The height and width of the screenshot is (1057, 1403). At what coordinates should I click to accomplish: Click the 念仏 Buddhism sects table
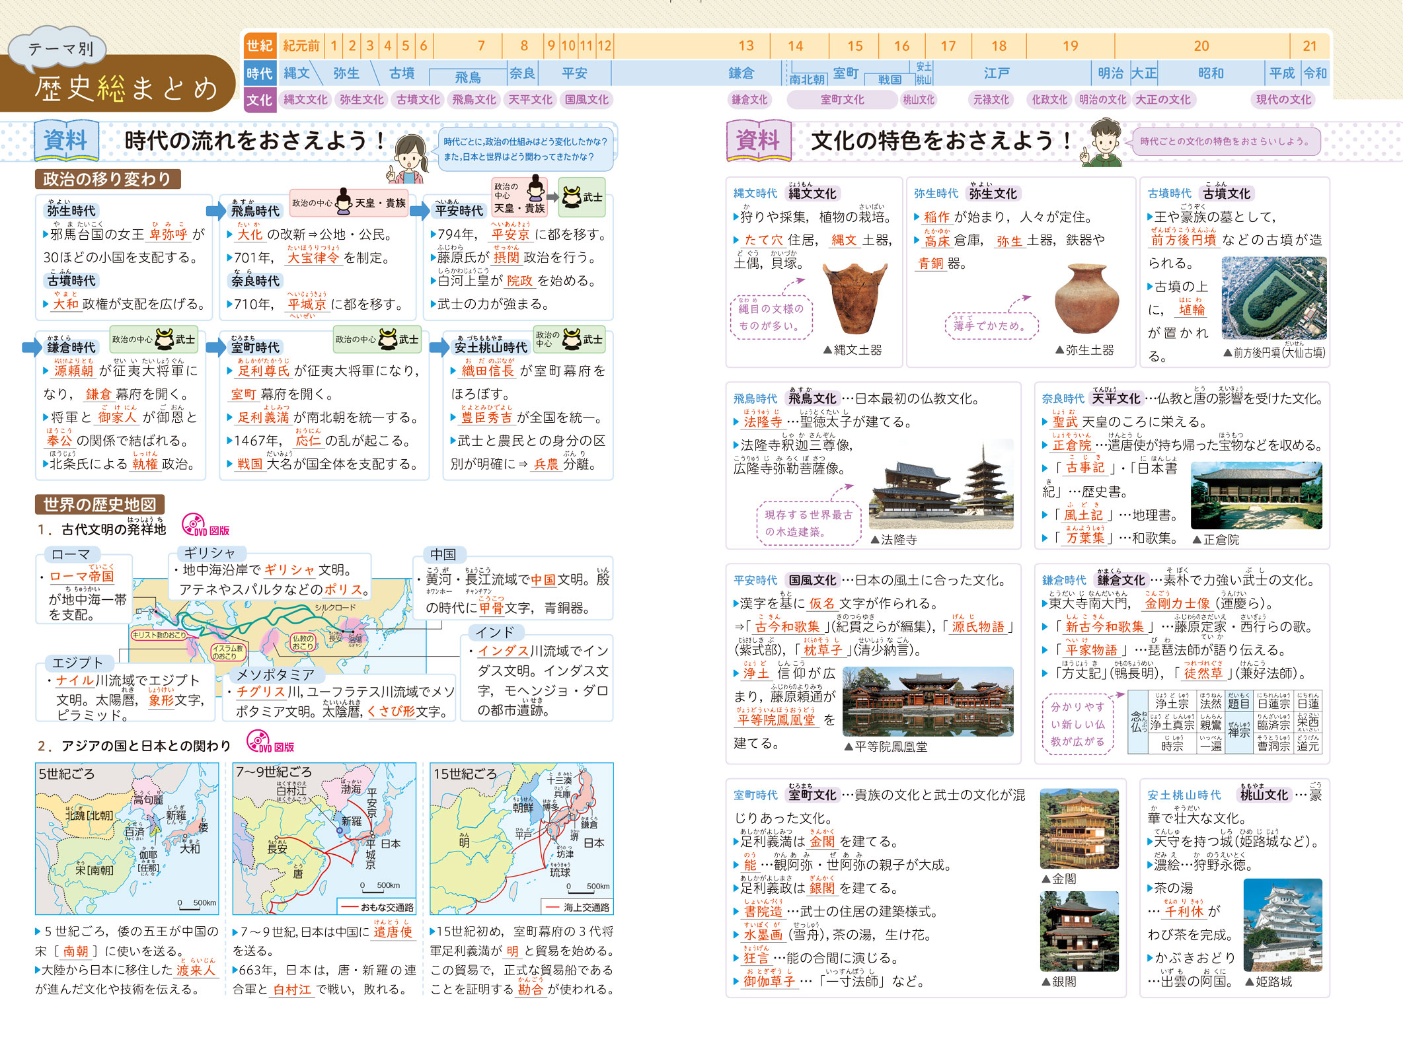(1225, 722)
